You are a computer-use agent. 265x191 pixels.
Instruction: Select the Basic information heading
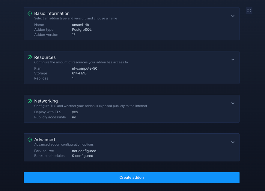click(52, 13)
